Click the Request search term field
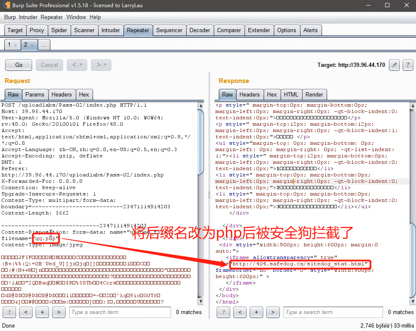The image size is (416, 331). [120, 312]
